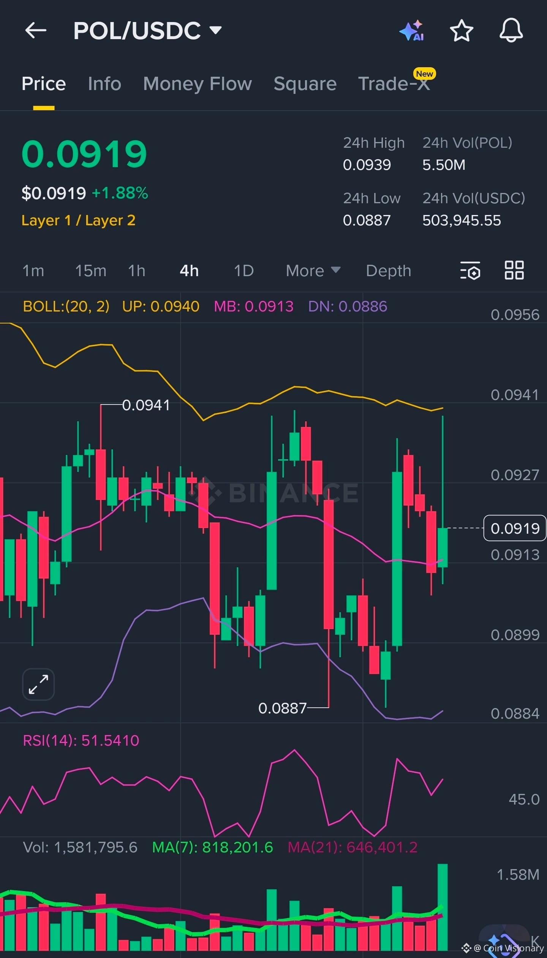Tap the current price tag 0.0919 on axis
This screenshot has width=547, height=958.
[x=515, y=528]
